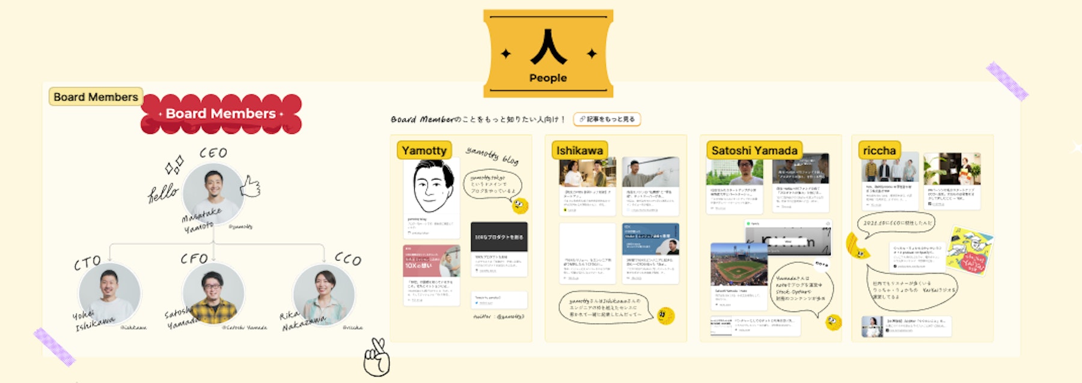Screen dimensions: 1082x383
Task: Click the red Board Members banner
Action: tap(221, 113)
